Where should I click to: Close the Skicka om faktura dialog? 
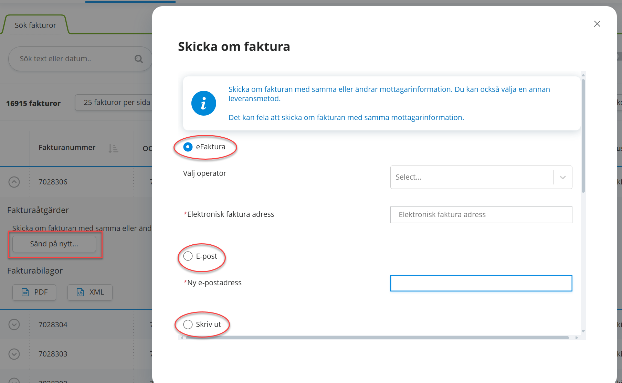[597, 24]
